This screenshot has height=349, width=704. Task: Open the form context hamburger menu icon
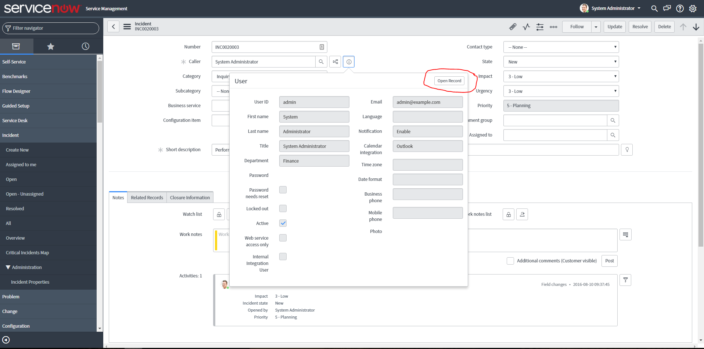tap(127, 26)
